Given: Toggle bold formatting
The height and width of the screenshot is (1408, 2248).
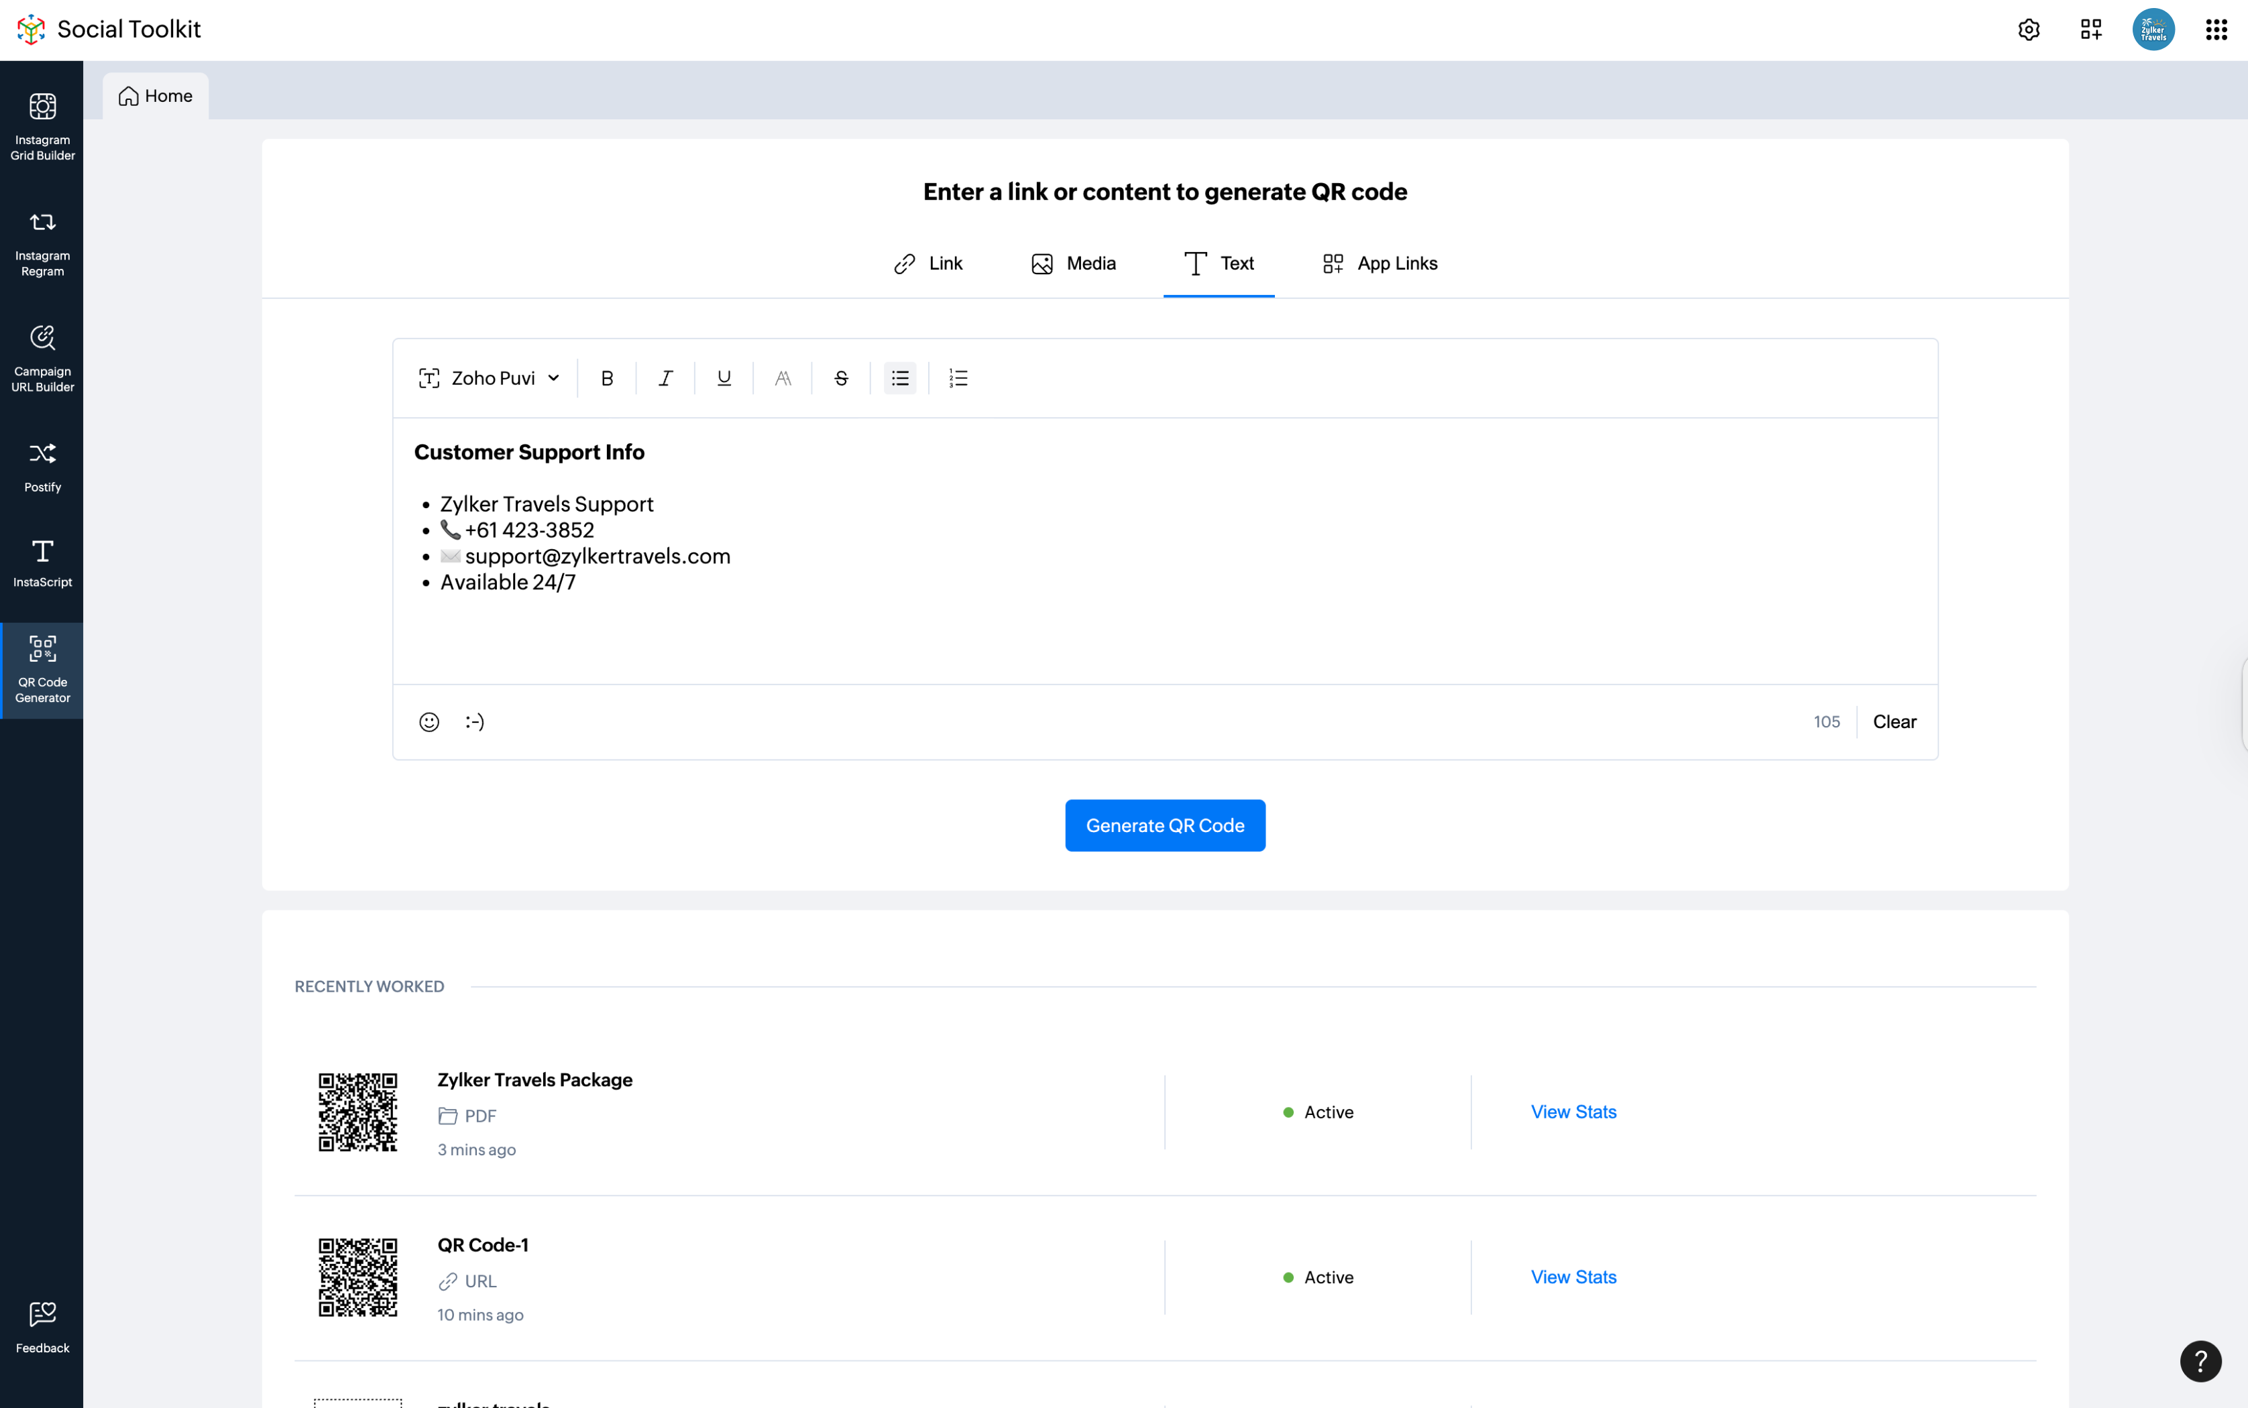Looking at the screenshot, I should coord(607,378).
